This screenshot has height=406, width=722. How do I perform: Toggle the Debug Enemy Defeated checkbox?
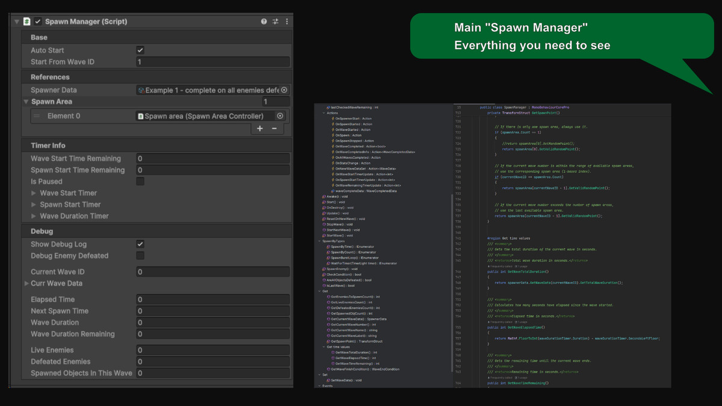140,256
